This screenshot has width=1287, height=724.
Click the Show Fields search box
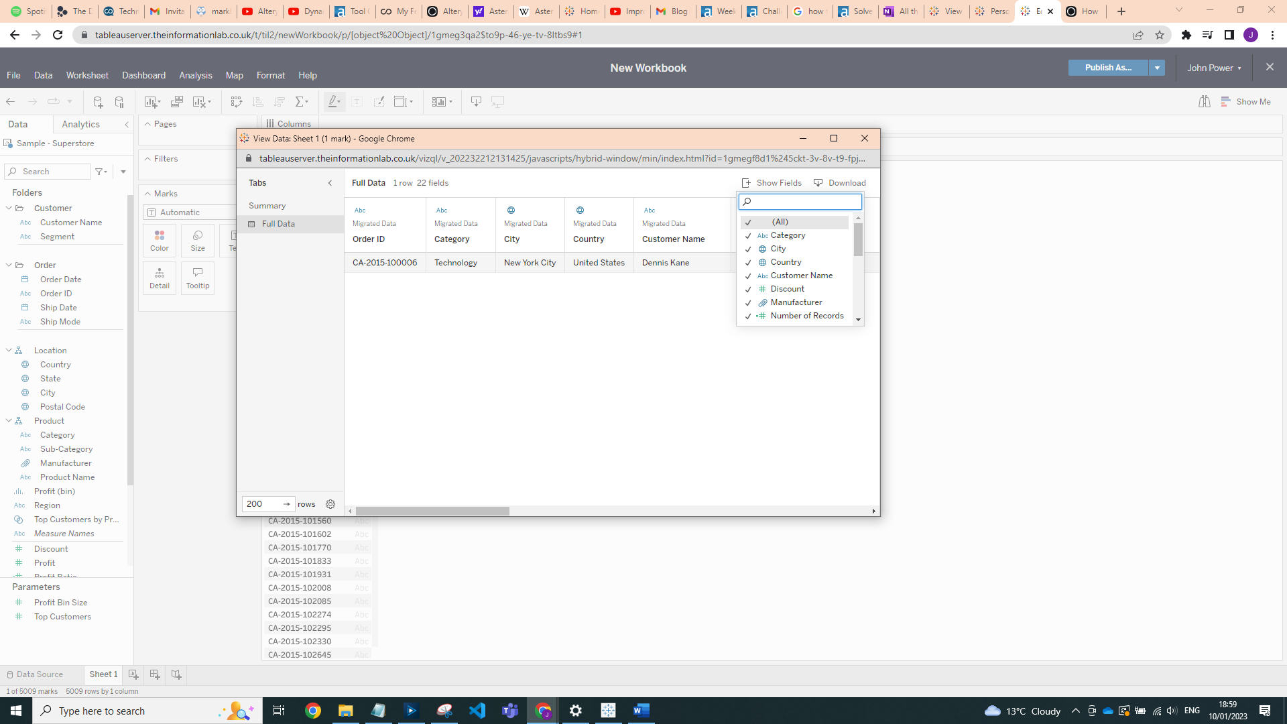800,202
